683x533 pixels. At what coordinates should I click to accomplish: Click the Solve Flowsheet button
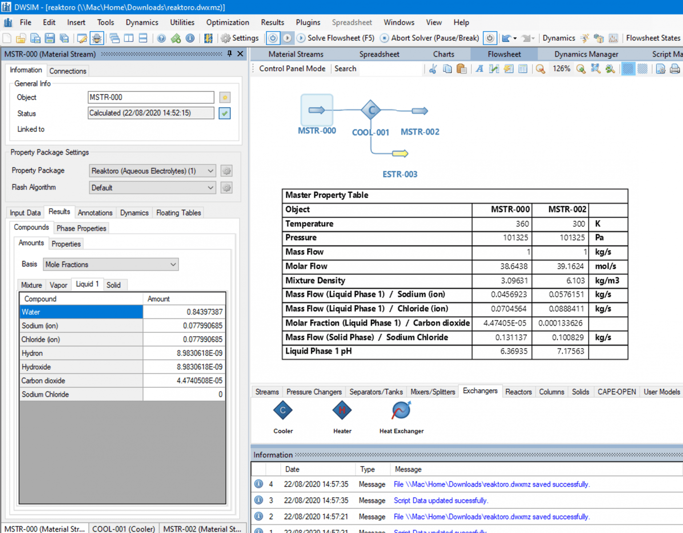336,38
